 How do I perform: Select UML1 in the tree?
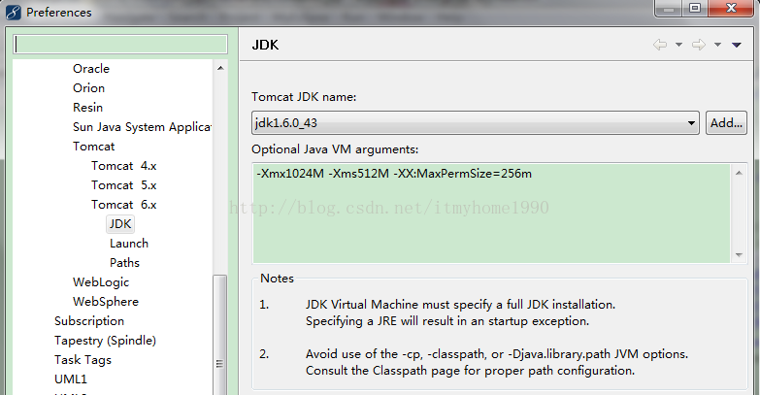tap(71, 379)
